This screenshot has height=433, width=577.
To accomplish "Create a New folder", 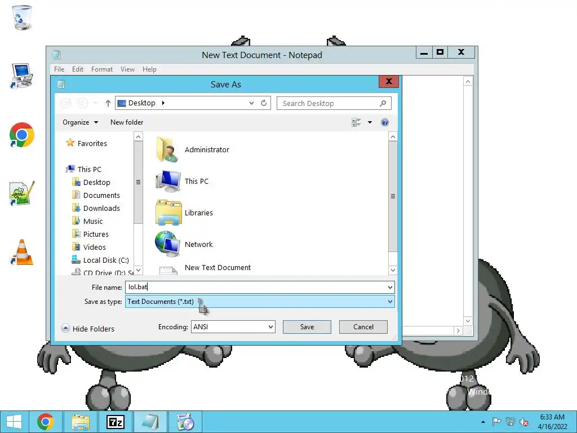I will (x=127, y=122).
